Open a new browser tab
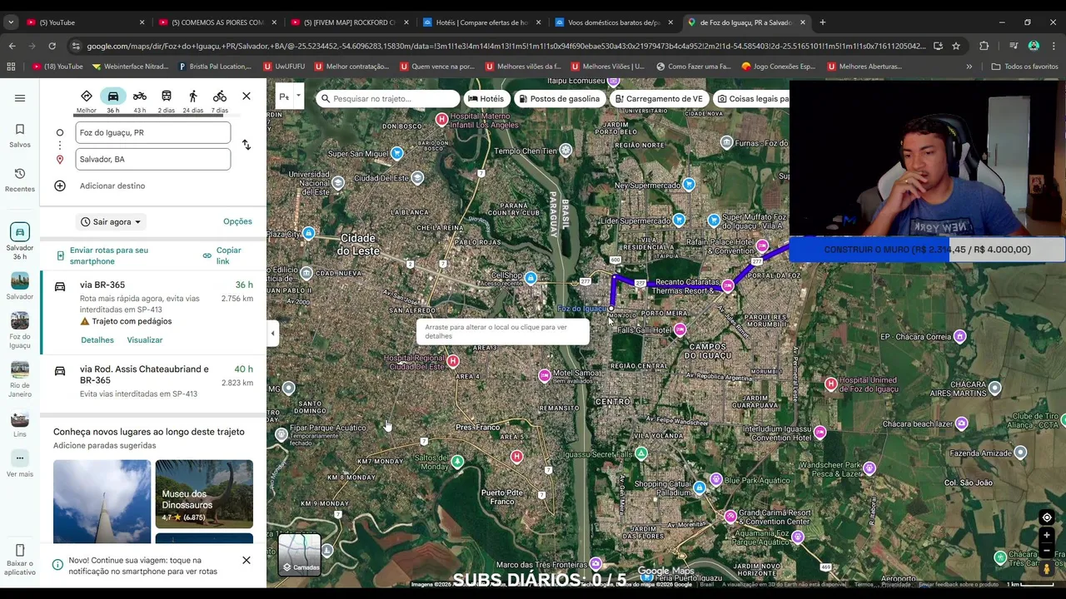This screenshot has height=599, width=1066. click(823, 22)
